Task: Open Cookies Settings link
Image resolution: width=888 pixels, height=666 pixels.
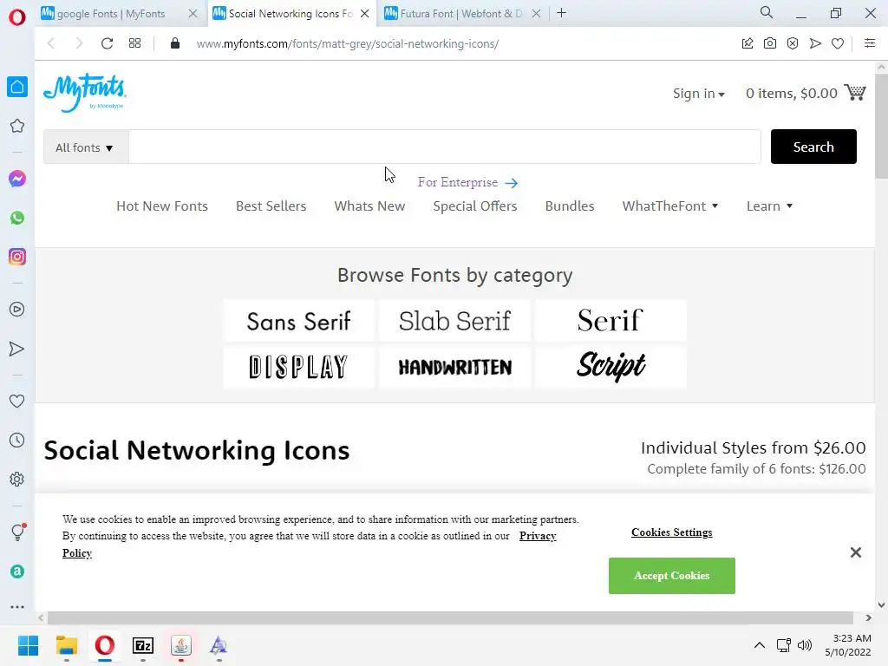Action: point(672,532)
